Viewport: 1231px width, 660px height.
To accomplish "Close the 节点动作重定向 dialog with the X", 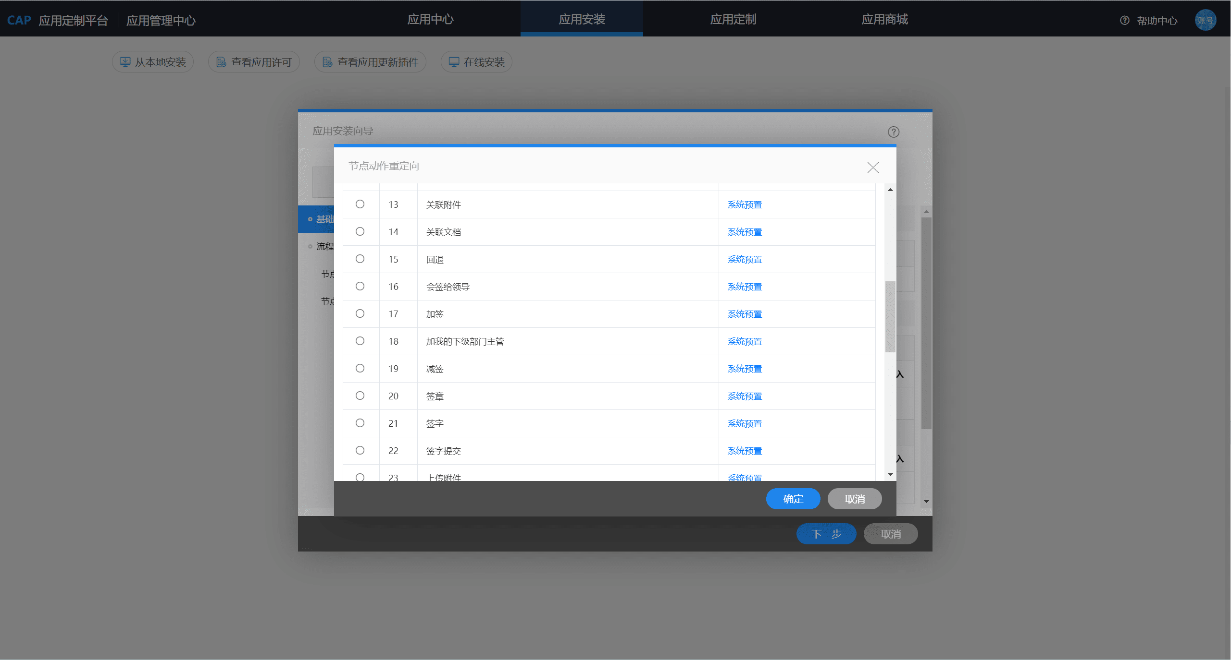I will pyautogui.click(x=873, y=167).
